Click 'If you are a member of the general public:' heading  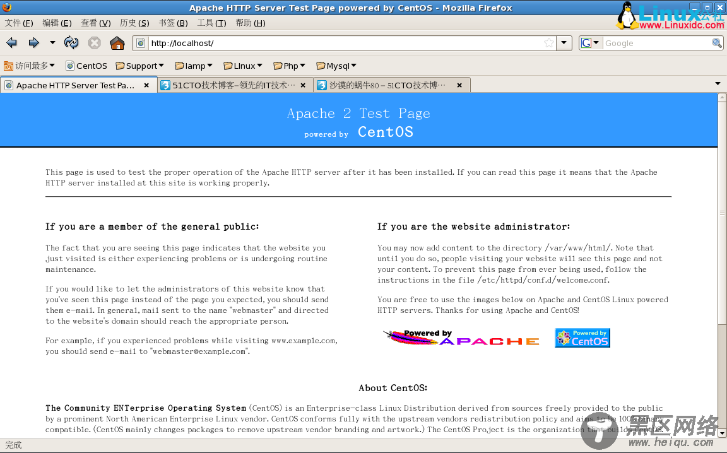click(152, 226)
